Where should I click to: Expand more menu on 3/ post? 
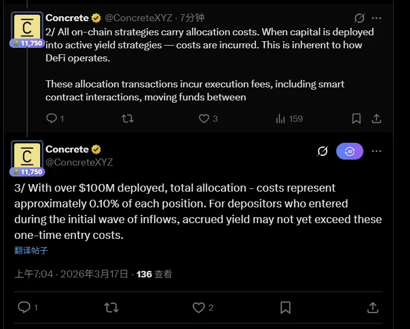376,151
